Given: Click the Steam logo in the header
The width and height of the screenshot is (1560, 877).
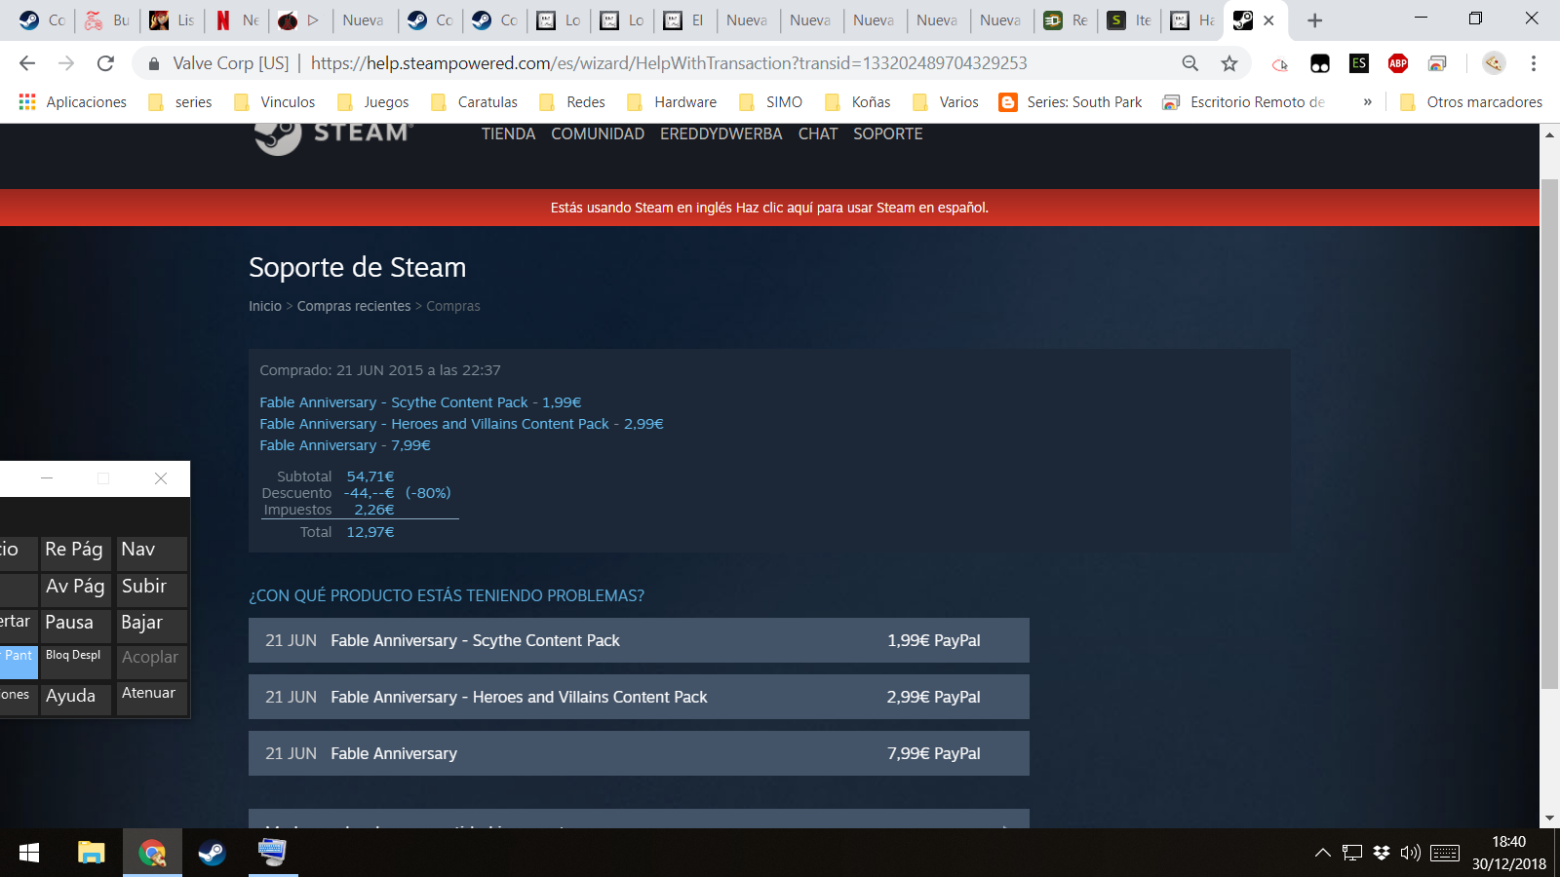Looking at the screenshot, I should click(333, 134).
